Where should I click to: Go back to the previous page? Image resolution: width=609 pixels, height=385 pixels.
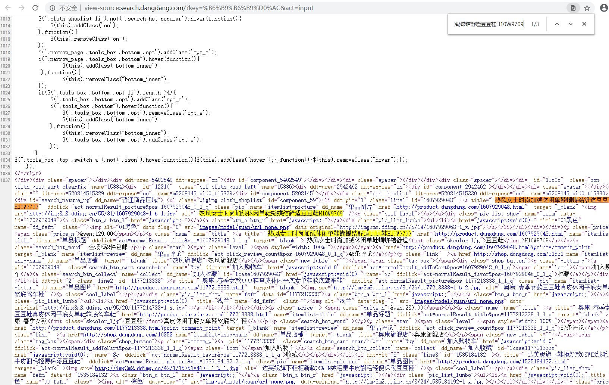tap(8, 8)
